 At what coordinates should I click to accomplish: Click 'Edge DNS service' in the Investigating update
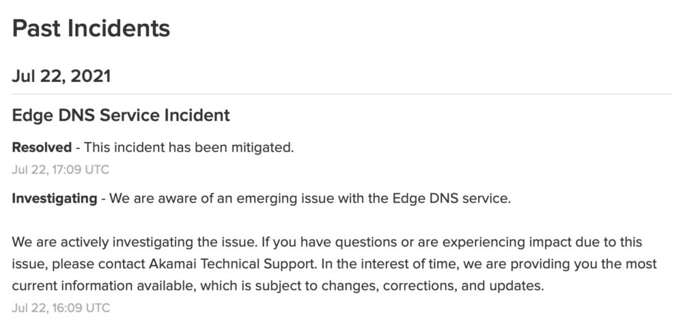coord(451,199)
